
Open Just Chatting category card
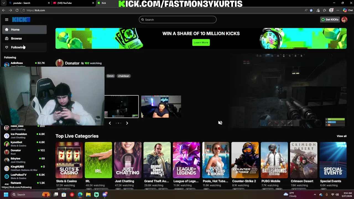(x=128, y=160)
